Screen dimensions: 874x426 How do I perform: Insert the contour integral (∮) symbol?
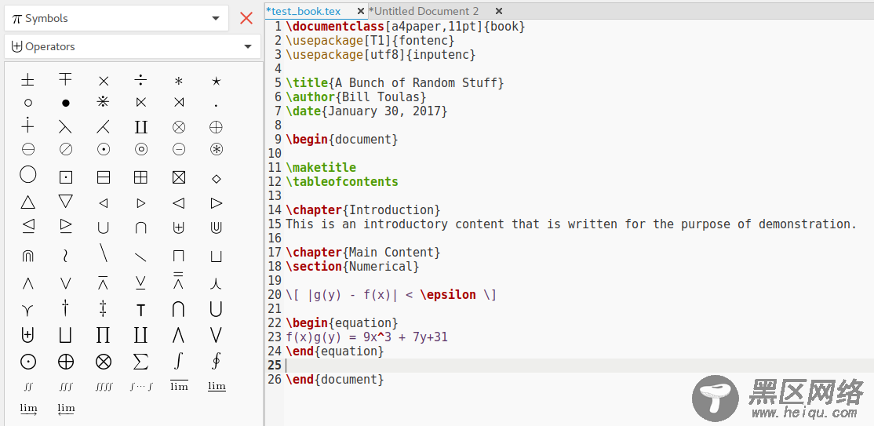pos(217,362)
